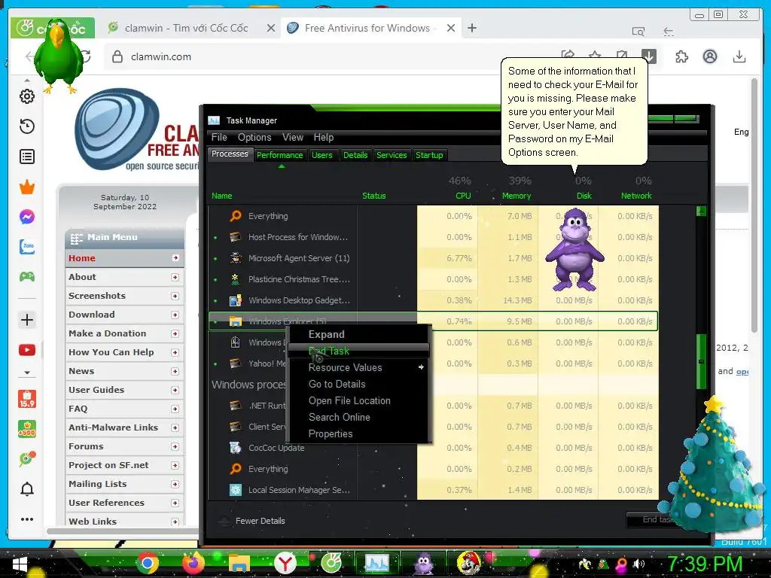Click Home menu arrow on ClamWin site
771x578 pixels.
pyautogui.click(x=175, y=258)
